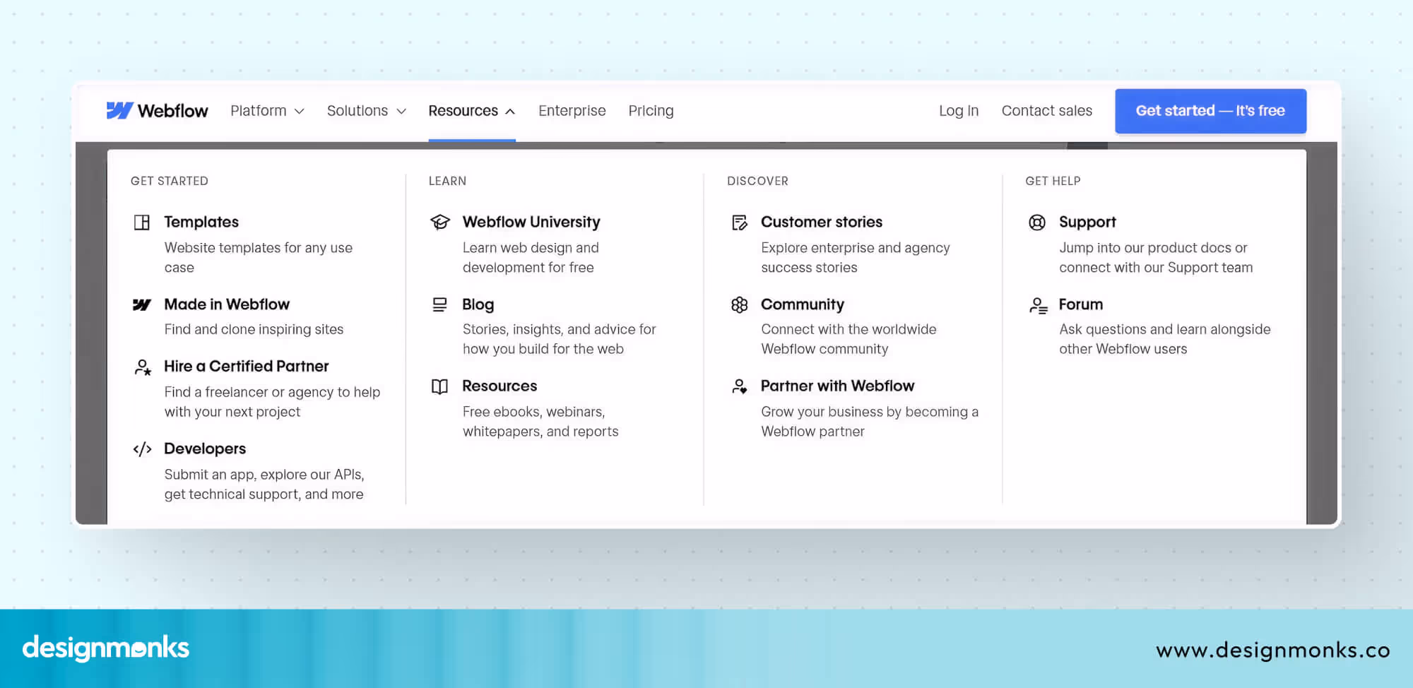Open the Solutions dropdown
This screenshot has width=1413, height=688.
coord(366,110)
